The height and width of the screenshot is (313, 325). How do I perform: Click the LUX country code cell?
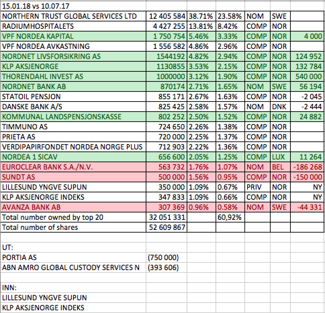coord(280,157)
